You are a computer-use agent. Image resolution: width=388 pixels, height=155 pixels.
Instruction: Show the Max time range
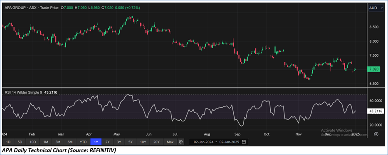170,142
